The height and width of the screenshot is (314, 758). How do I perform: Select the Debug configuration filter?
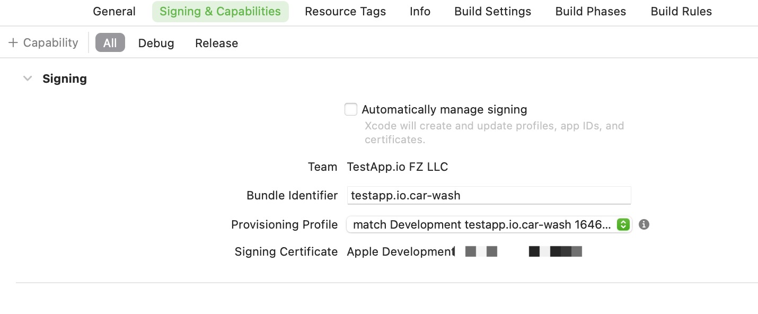(x=156, y=43)
